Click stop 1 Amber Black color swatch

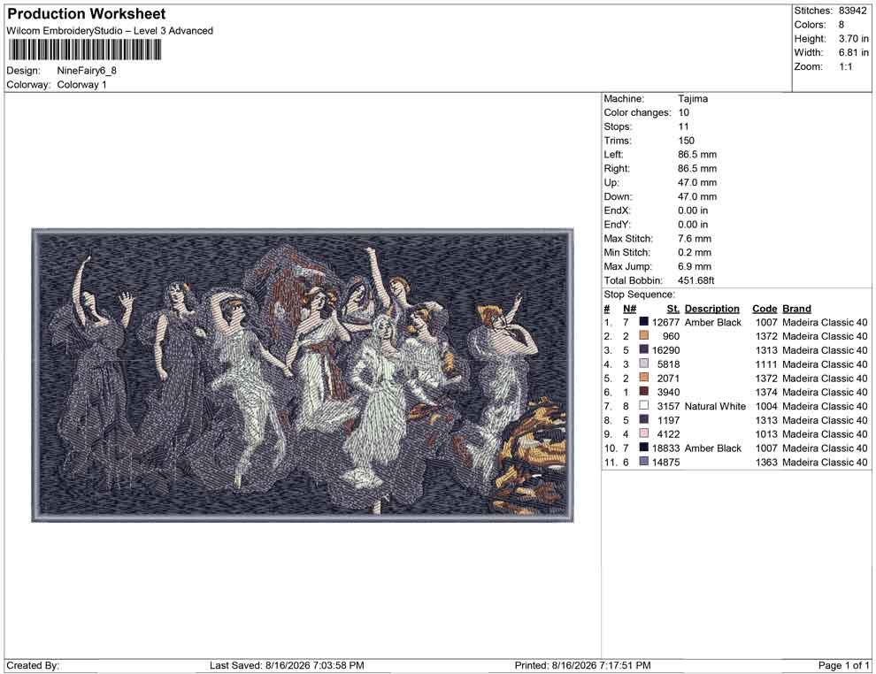pos(643,321)
